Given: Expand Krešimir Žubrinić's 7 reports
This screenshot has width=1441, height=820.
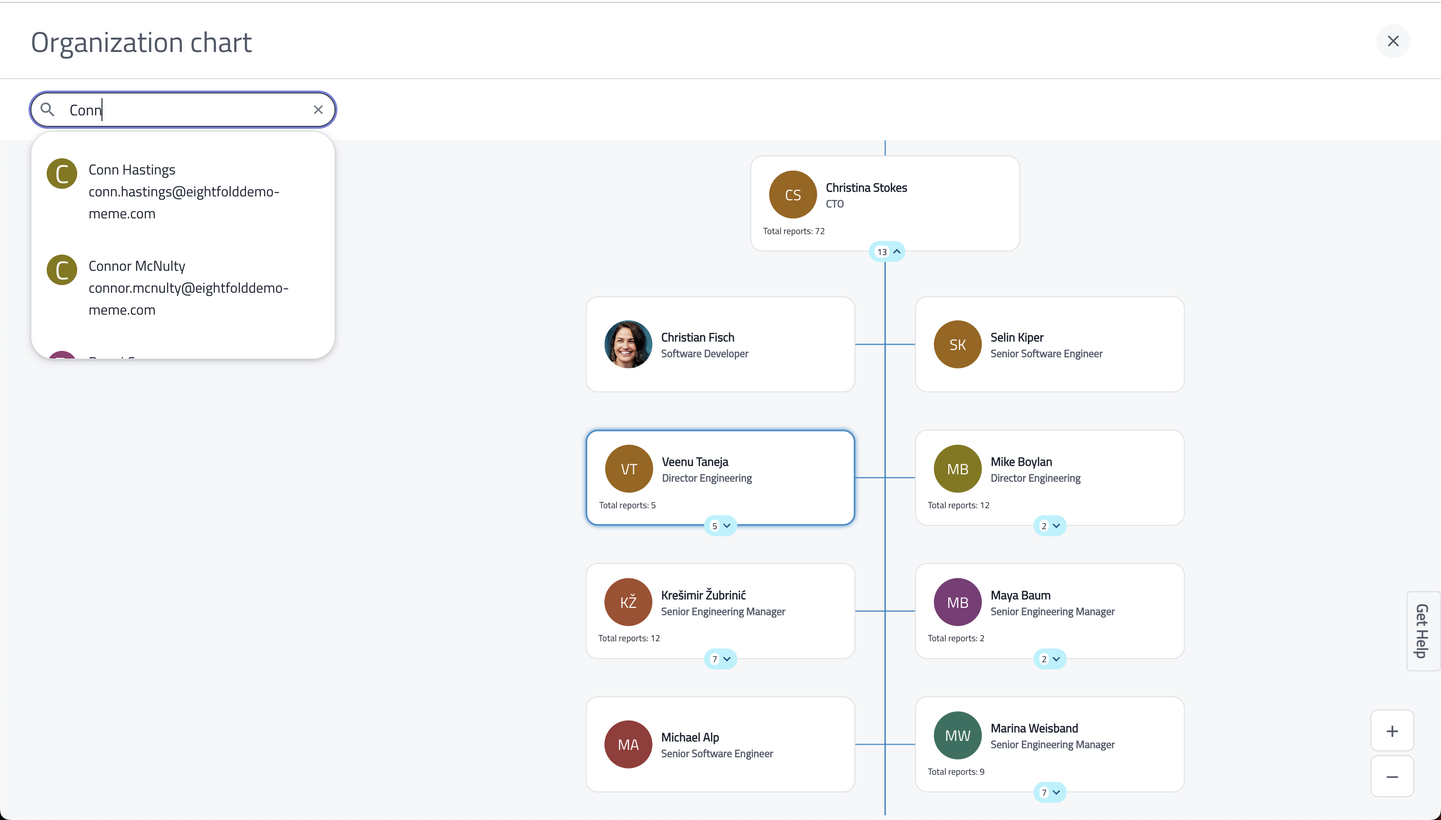Looking at the screenshot, I should 720,659.
